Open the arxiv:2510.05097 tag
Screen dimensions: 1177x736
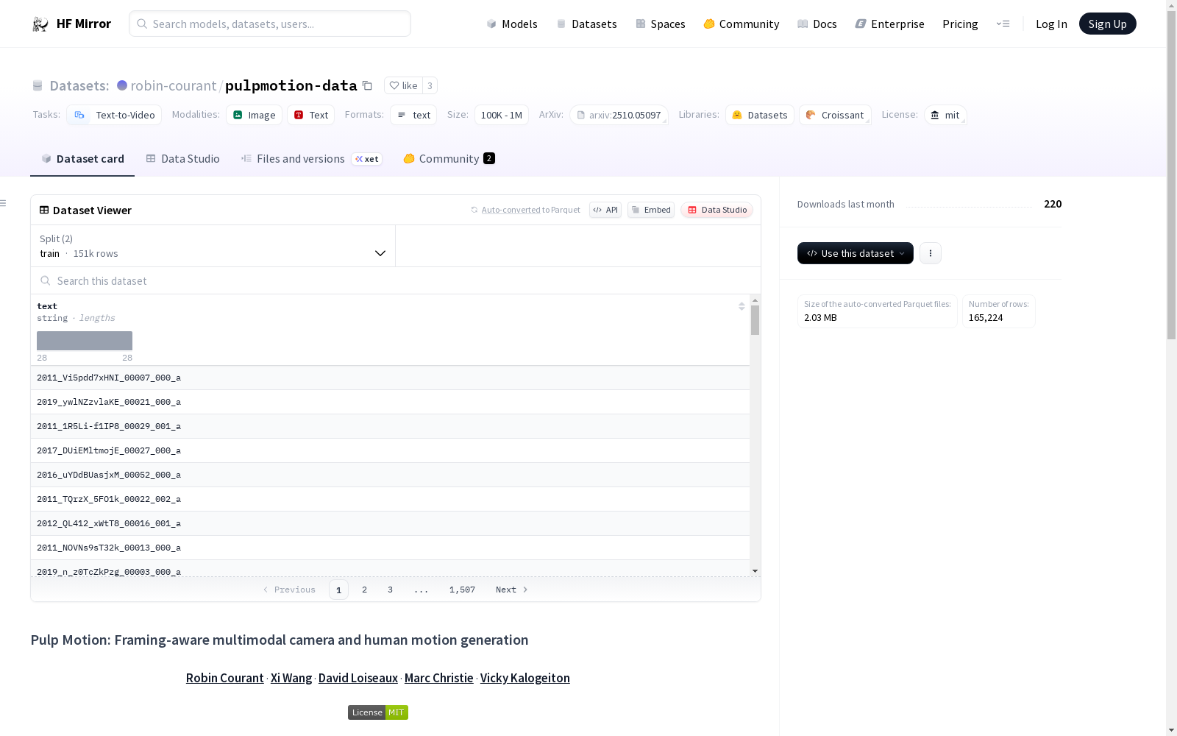[619, 115]
